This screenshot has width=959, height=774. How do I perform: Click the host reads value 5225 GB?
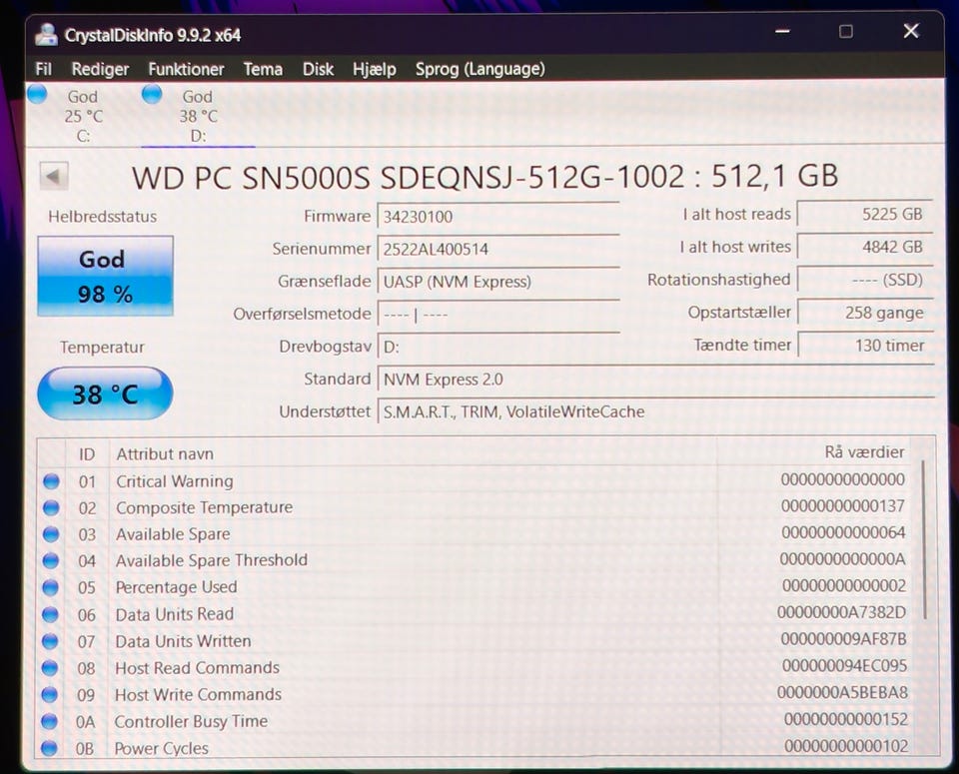(x=865, y=214)
